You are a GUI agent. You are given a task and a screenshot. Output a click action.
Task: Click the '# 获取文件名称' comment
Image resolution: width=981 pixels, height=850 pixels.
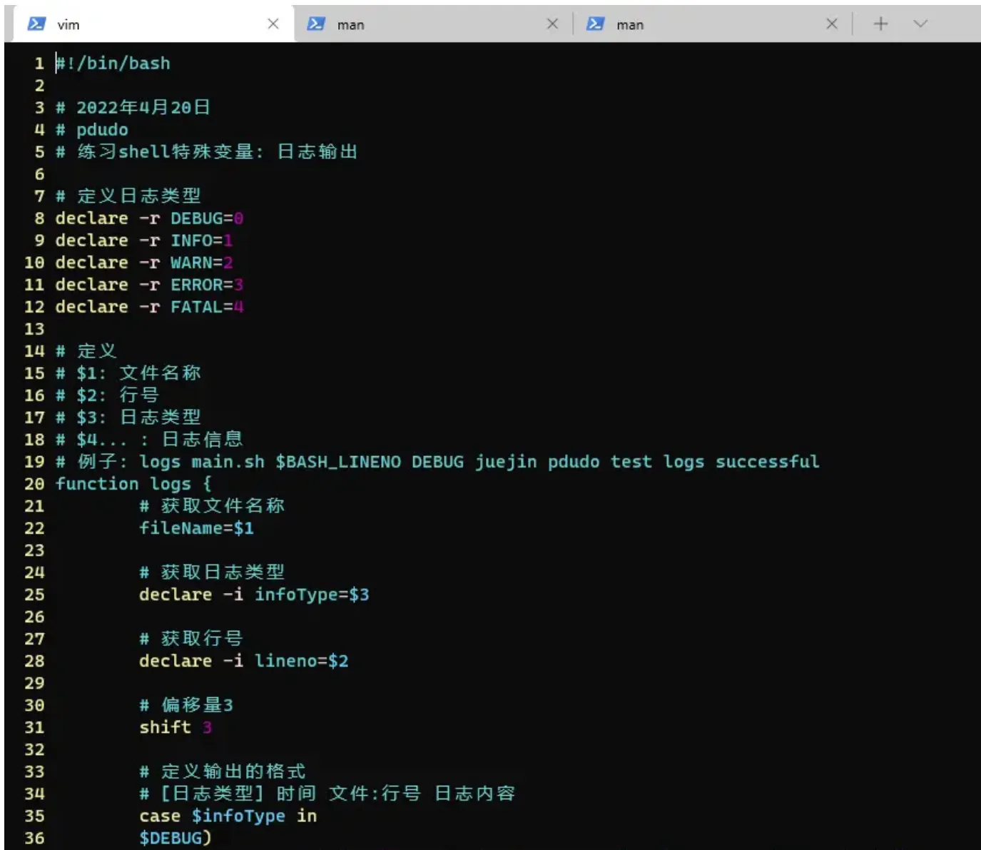(x=212, y=506)
